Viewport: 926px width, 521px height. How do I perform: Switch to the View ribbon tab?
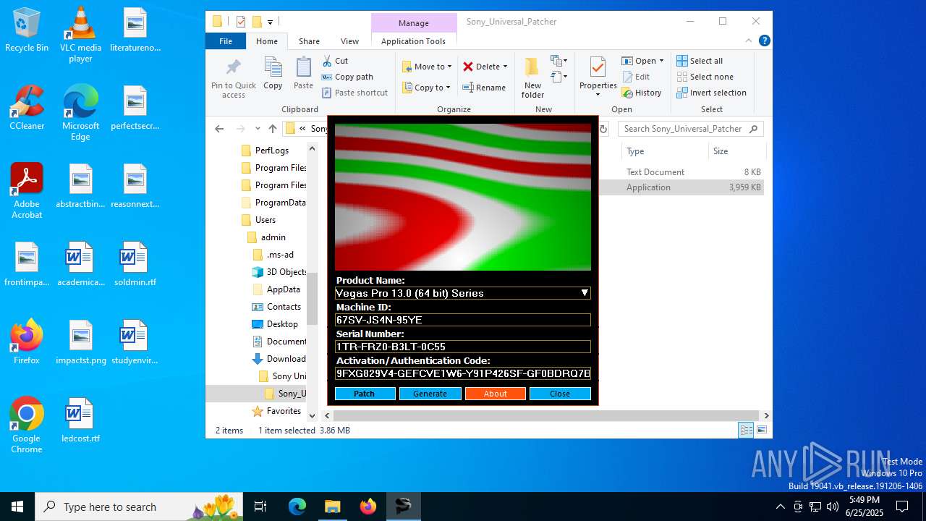coord(349,41)
